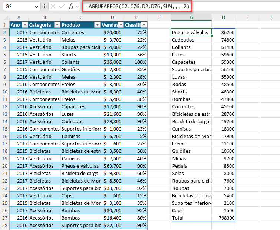Click the Select All corner triangle
The width and height of the screenshot is (280, 230).
[6, 17]
